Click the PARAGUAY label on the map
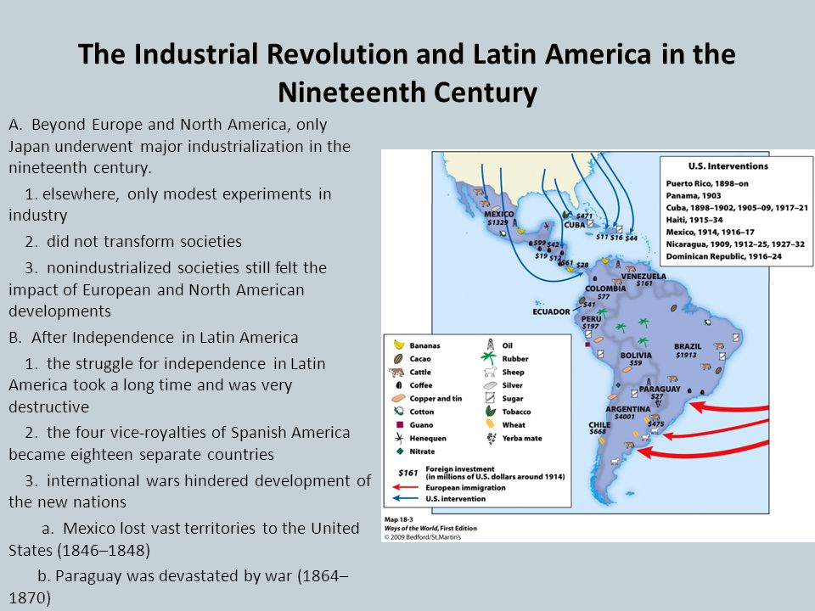This screenshot has height=611, width=815. pyautogui.click(x=660, y=390)
